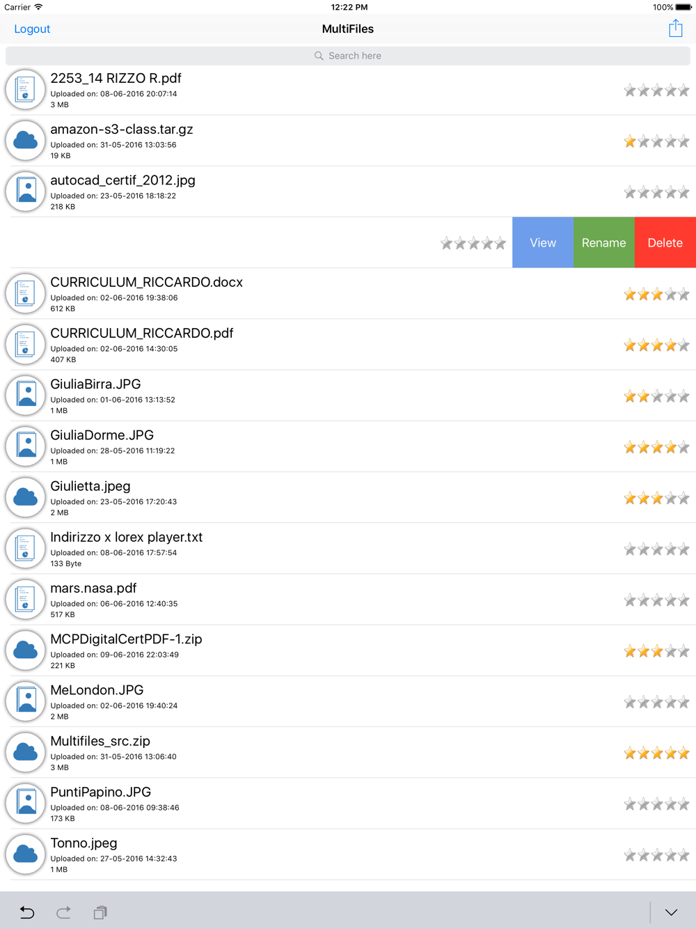696x929 pixels.
Task: Change star rating of amazon-s3-class.tar.gz
Action: 656,141
